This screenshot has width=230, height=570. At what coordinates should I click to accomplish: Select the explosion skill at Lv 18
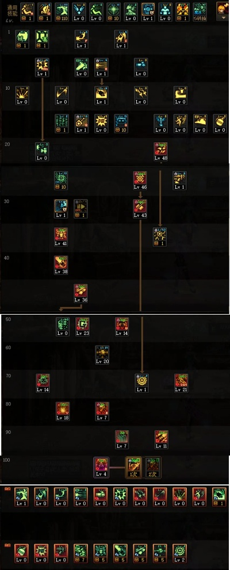[63, 408]
